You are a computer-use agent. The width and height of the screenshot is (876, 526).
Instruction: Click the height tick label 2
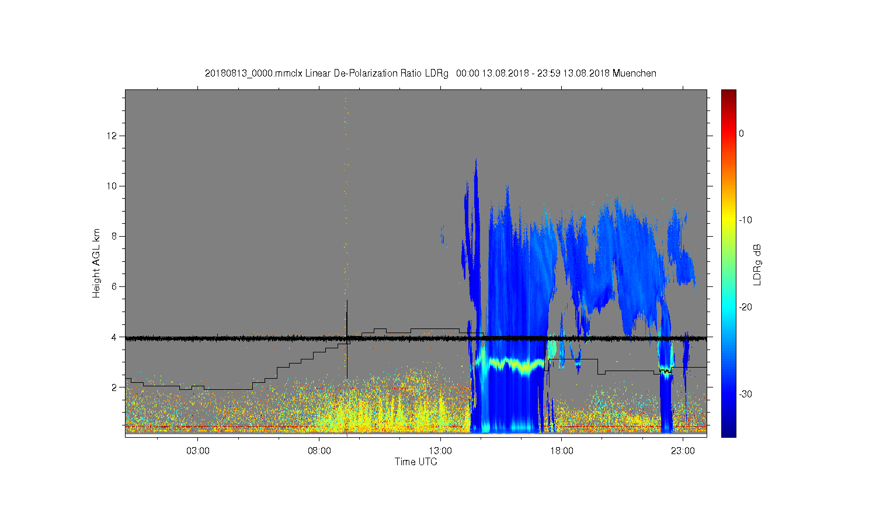tap(114, 387)
